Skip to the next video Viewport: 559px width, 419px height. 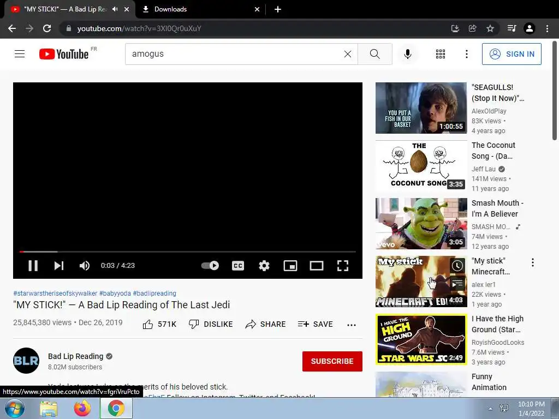[x=59, y=266]
